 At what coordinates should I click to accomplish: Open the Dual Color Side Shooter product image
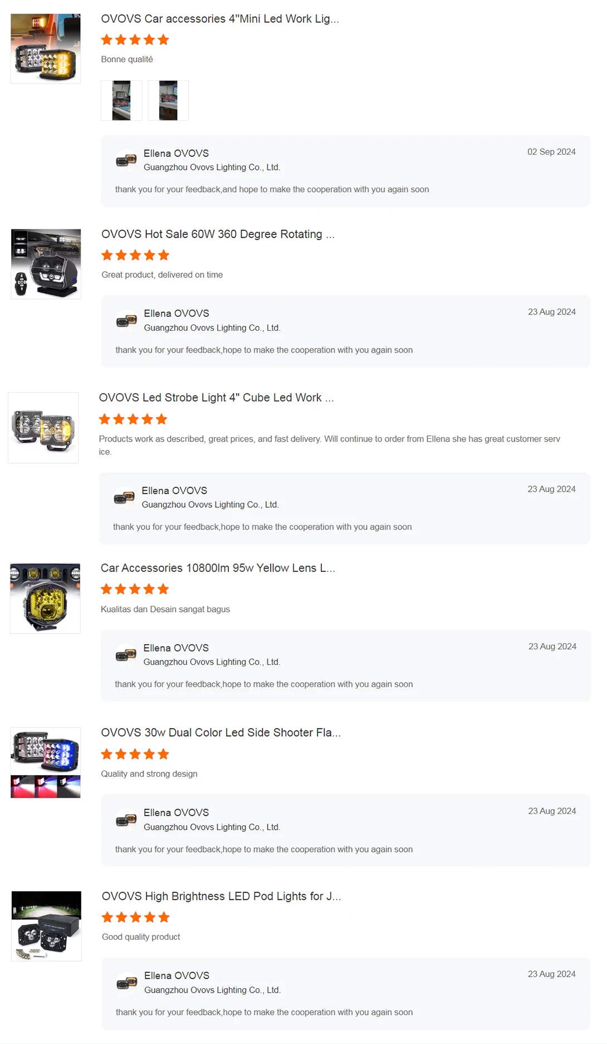tap(46, 763)
